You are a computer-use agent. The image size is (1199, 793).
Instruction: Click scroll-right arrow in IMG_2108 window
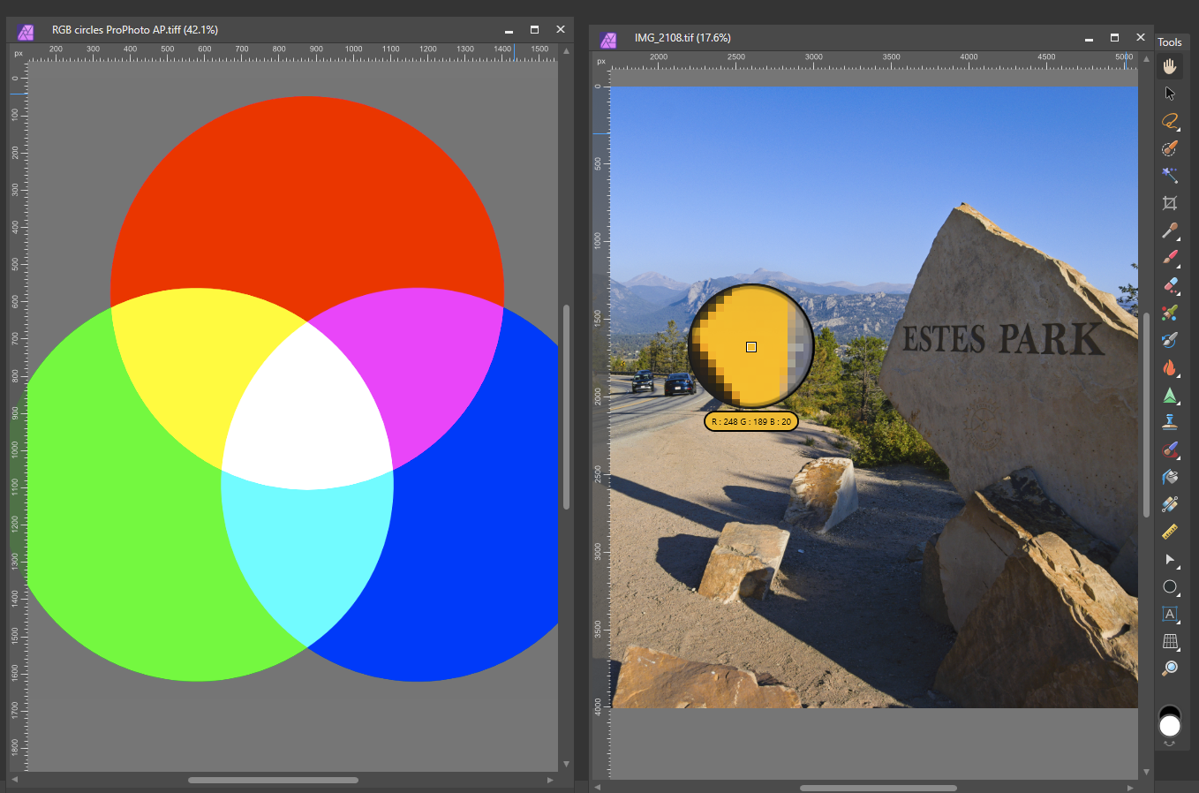(1130, 788)
